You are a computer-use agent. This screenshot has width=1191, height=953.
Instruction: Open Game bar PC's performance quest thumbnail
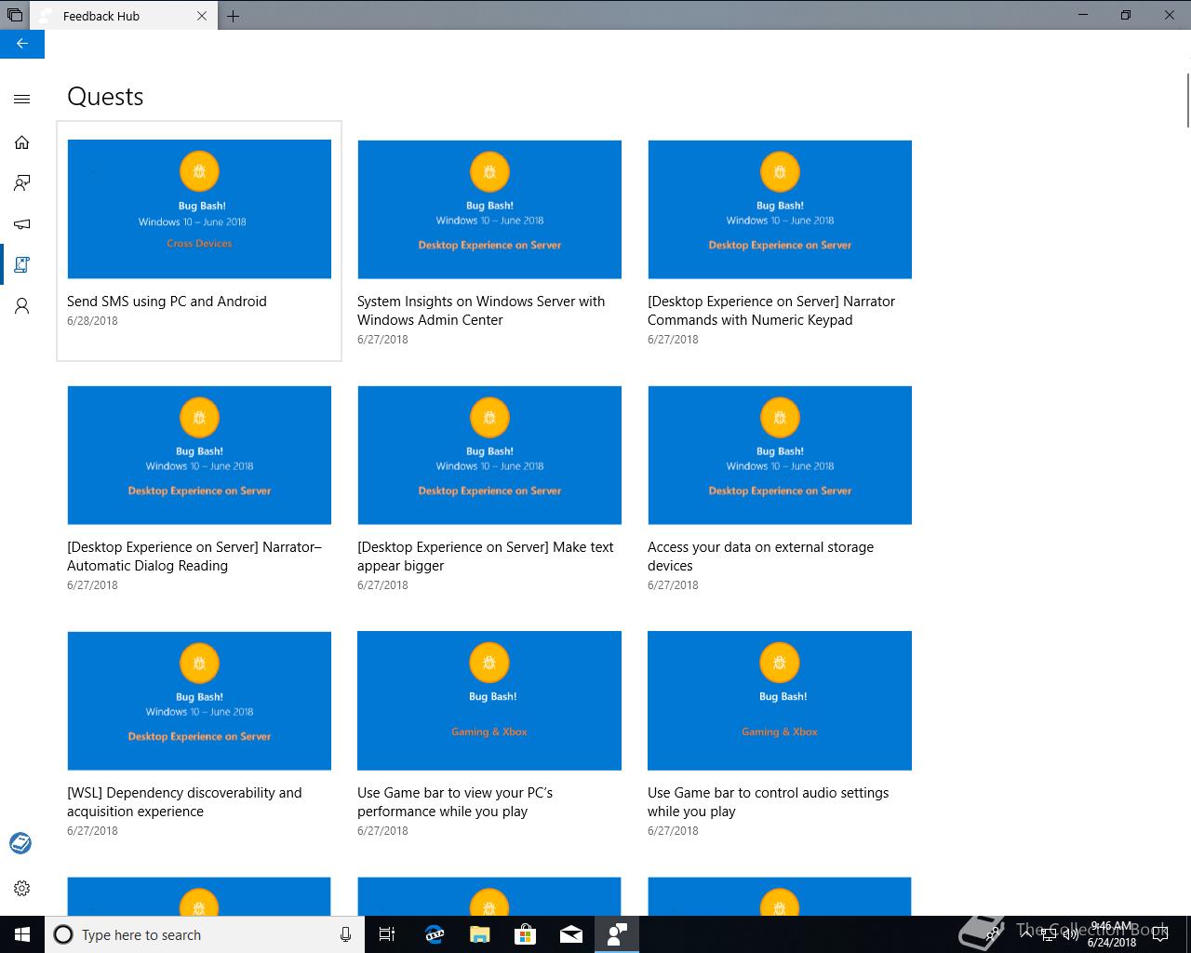tap(489, 701)
